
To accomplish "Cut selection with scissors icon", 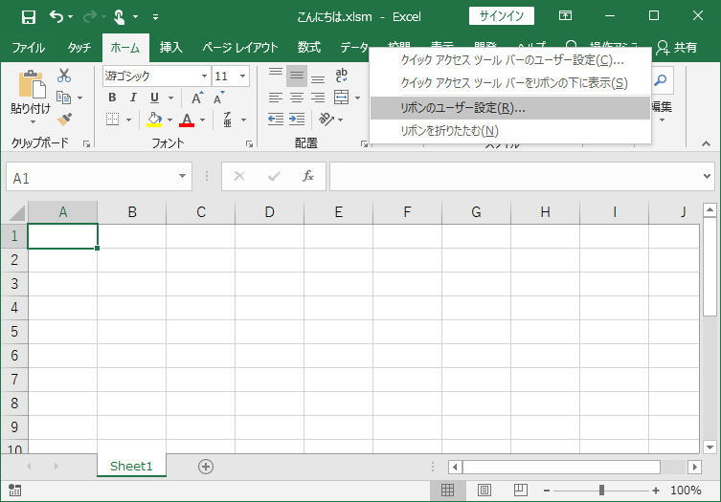I will click(64, 76).
